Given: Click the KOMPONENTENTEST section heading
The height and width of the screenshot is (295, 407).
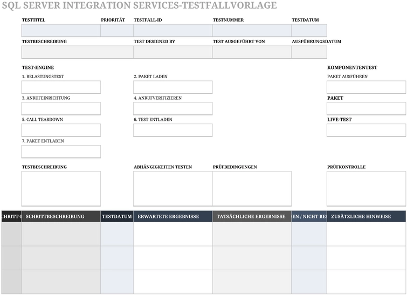Looking at the screenshot, I should tap(352, 67).
